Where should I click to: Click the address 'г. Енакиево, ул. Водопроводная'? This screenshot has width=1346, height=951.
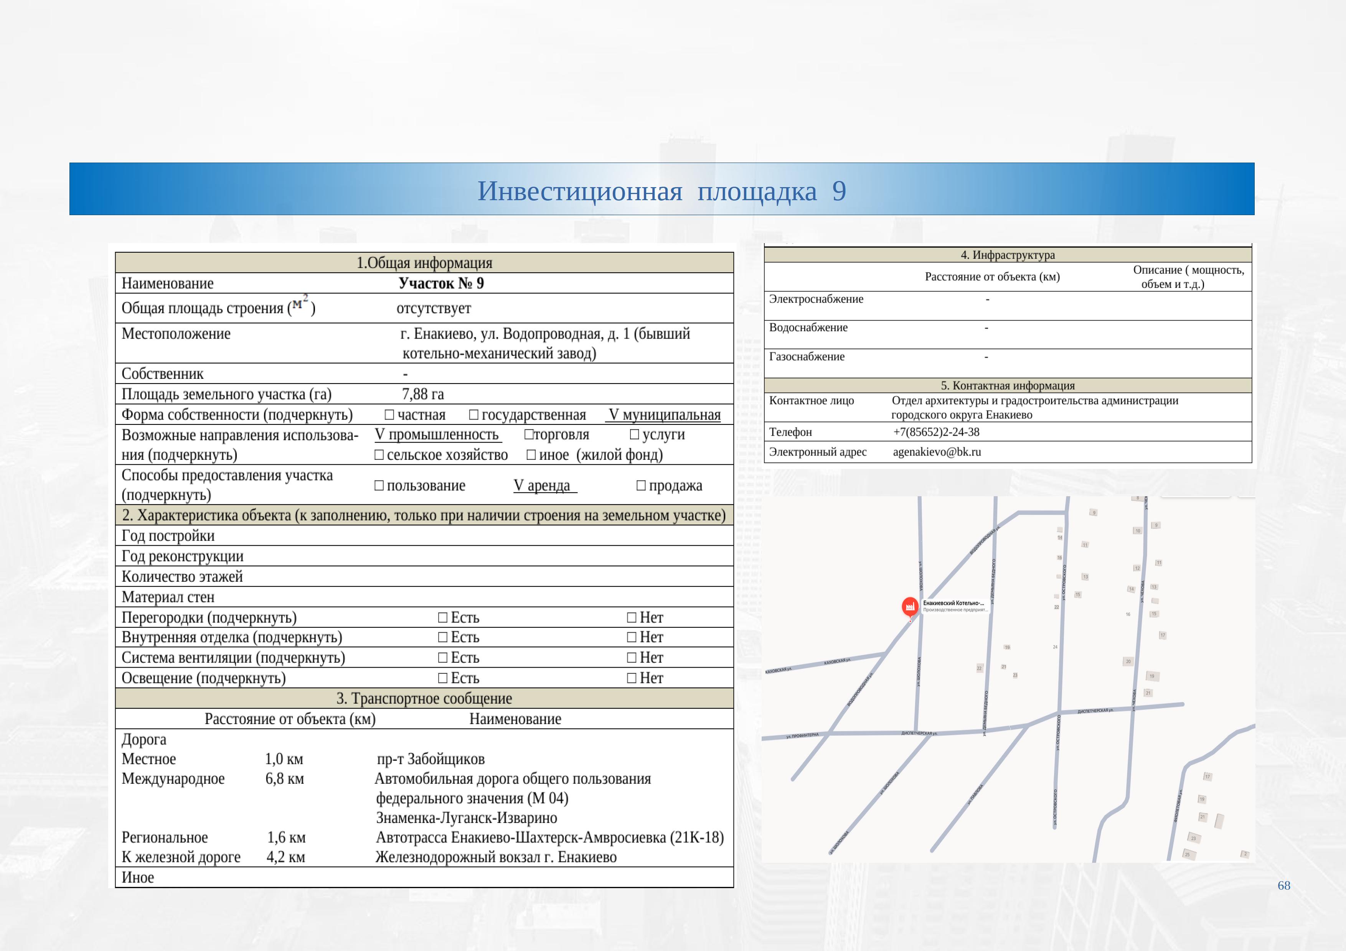pyautogui.click(x=502, y=334)
